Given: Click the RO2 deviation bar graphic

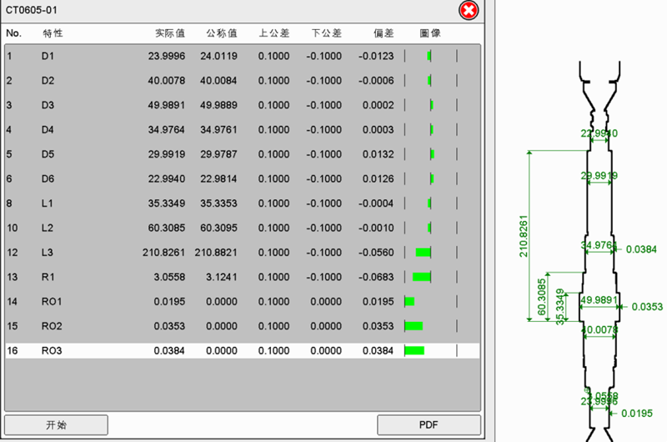Looking at the screenshot, I should tap(414, 326).
